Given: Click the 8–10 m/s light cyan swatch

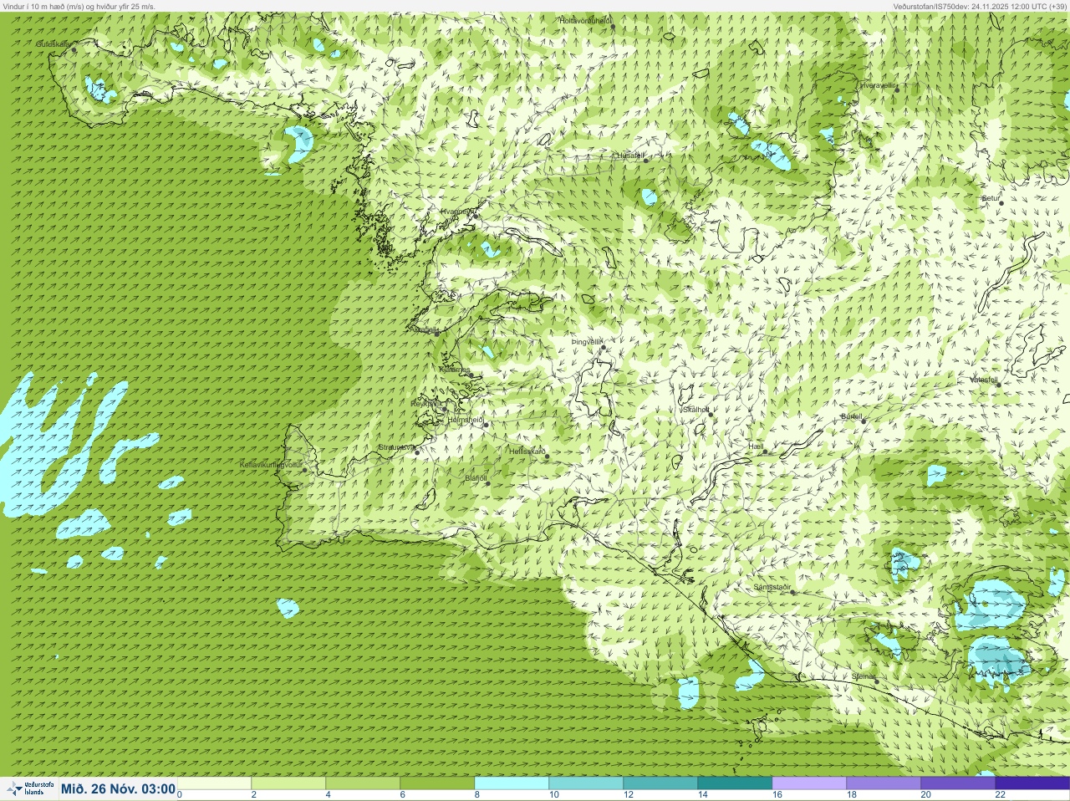Looking at the screenshot, I should [512, 783].
